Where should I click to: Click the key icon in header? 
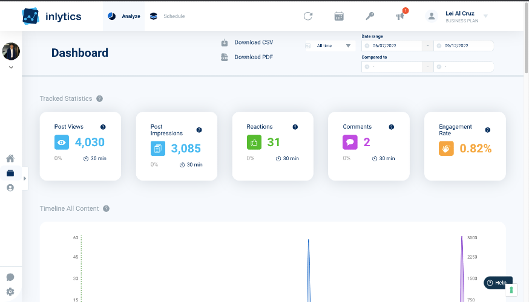pos(370,16)
